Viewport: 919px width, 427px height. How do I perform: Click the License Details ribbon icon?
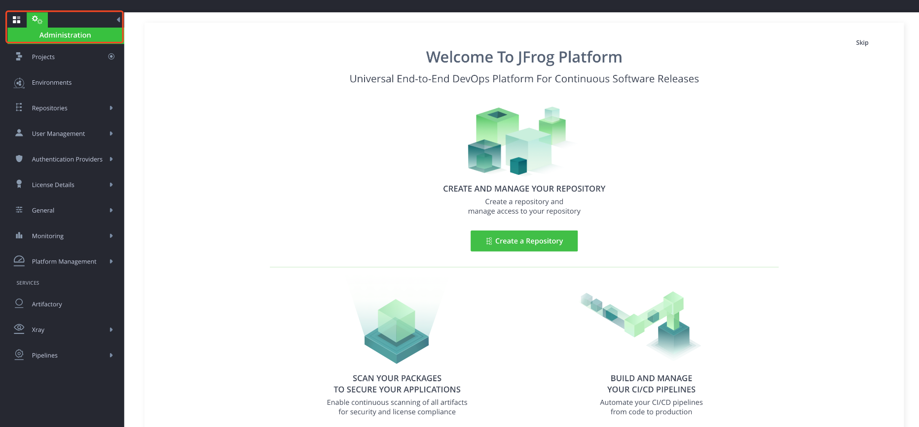[19, 184]
